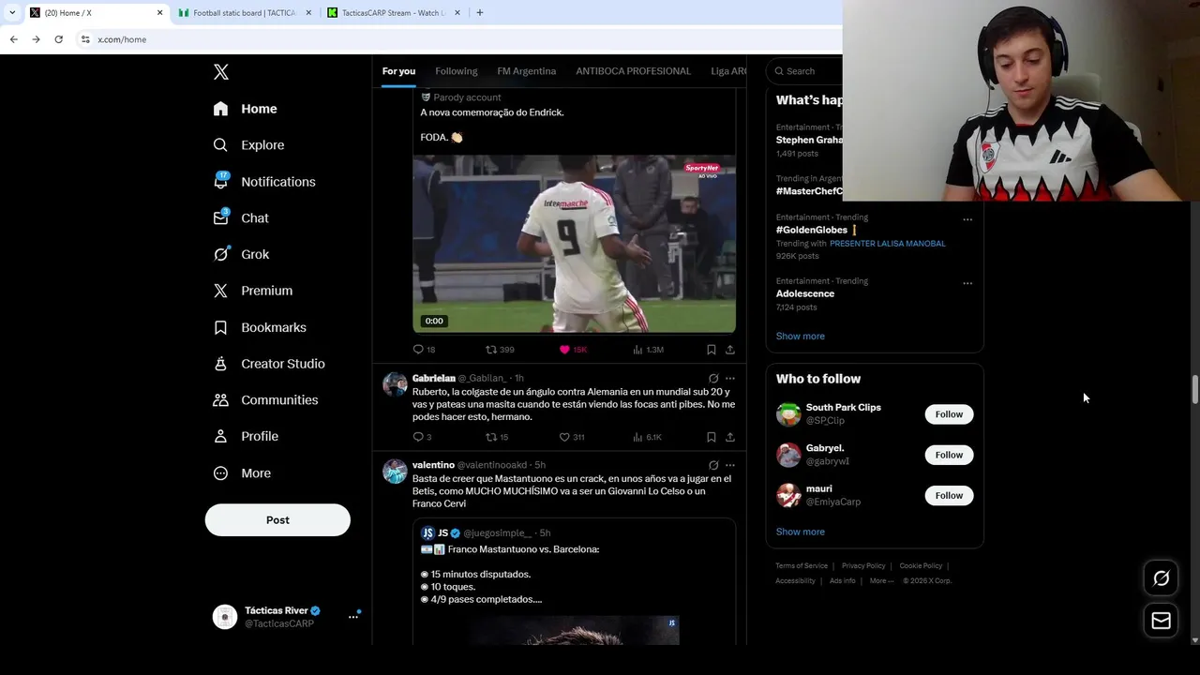The height and width of the screenshot is (675, 1200).
Task: Open Tácticas River account menu dots
Action: [x=353, y=616]
